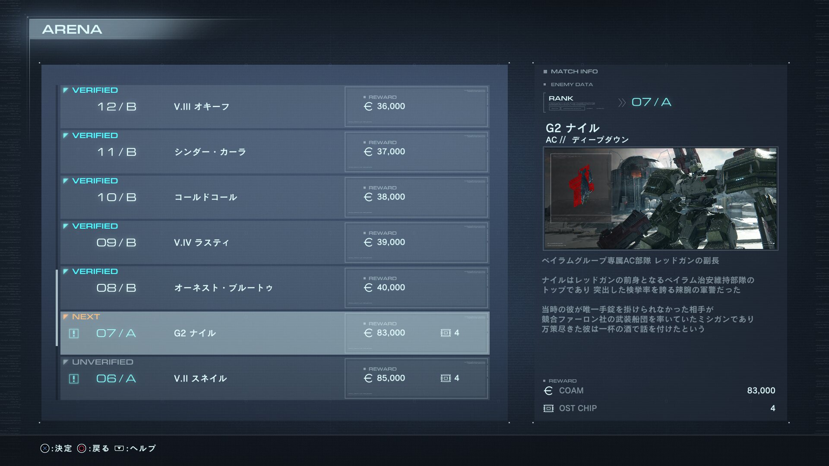Click the 07/A rank arrow indicator
Image resolution: width=829 pixels, height=466 pixels.
pyautogui.click(x=622, y=103)
